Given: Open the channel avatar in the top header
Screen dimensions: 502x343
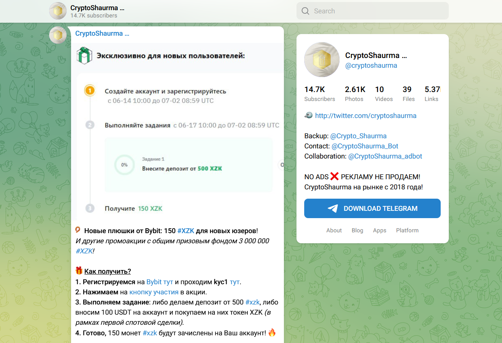Looking at the screenshot, I should coord(58,11).
